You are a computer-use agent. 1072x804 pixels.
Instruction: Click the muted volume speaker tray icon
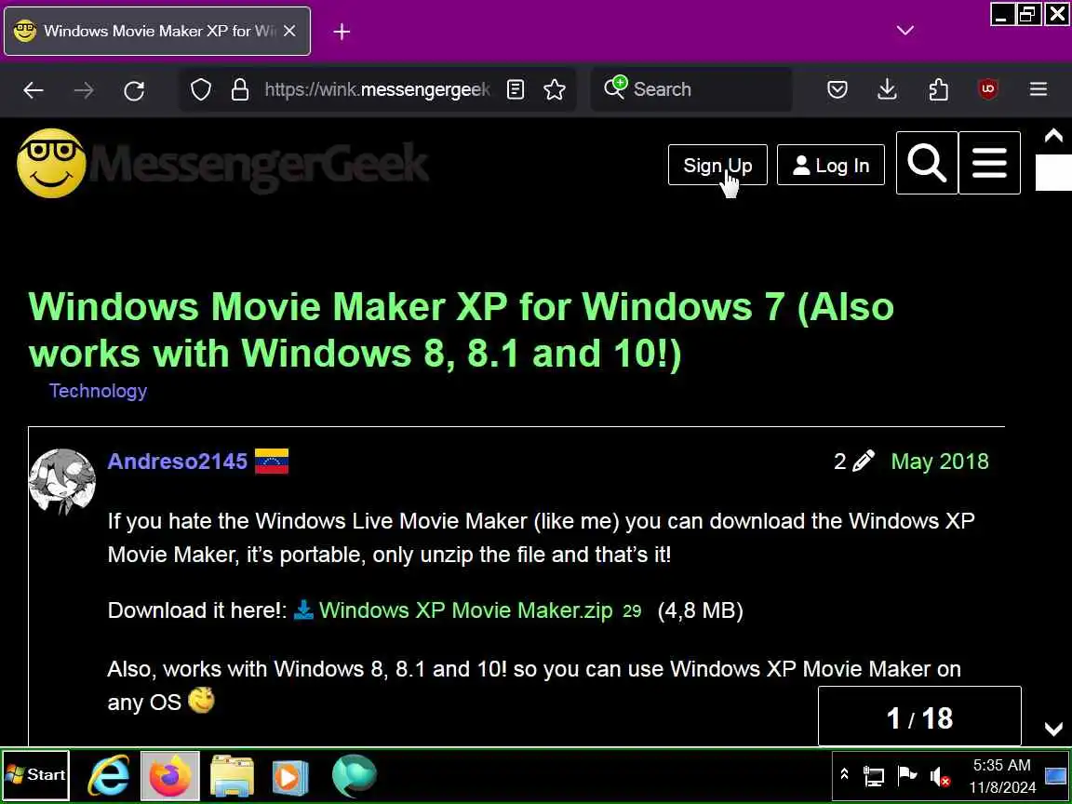(940, 776)
